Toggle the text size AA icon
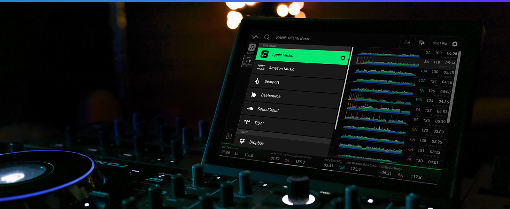The width and height of the screenshot is (510, 209). tap(407, 42)
